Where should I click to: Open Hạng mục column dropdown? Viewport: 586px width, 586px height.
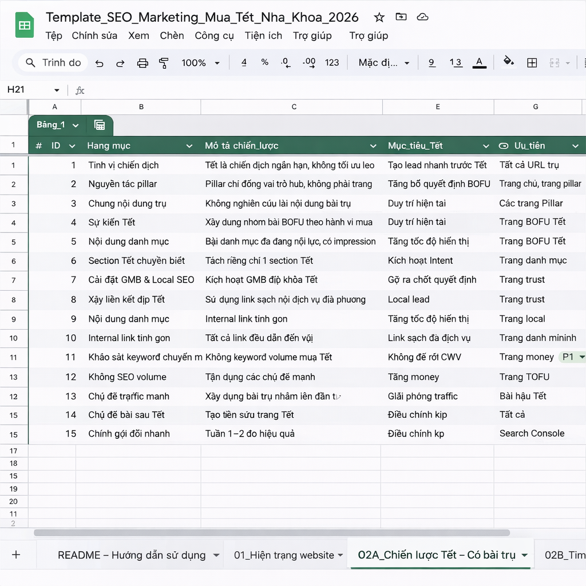tap(189, 146)
